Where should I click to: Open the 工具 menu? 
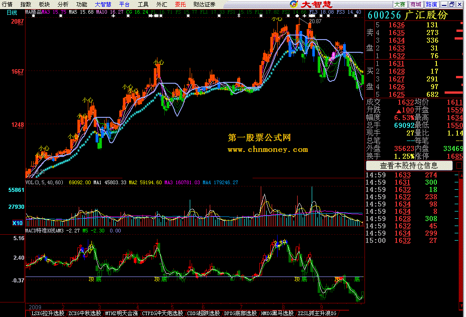[x=143, y=5]
